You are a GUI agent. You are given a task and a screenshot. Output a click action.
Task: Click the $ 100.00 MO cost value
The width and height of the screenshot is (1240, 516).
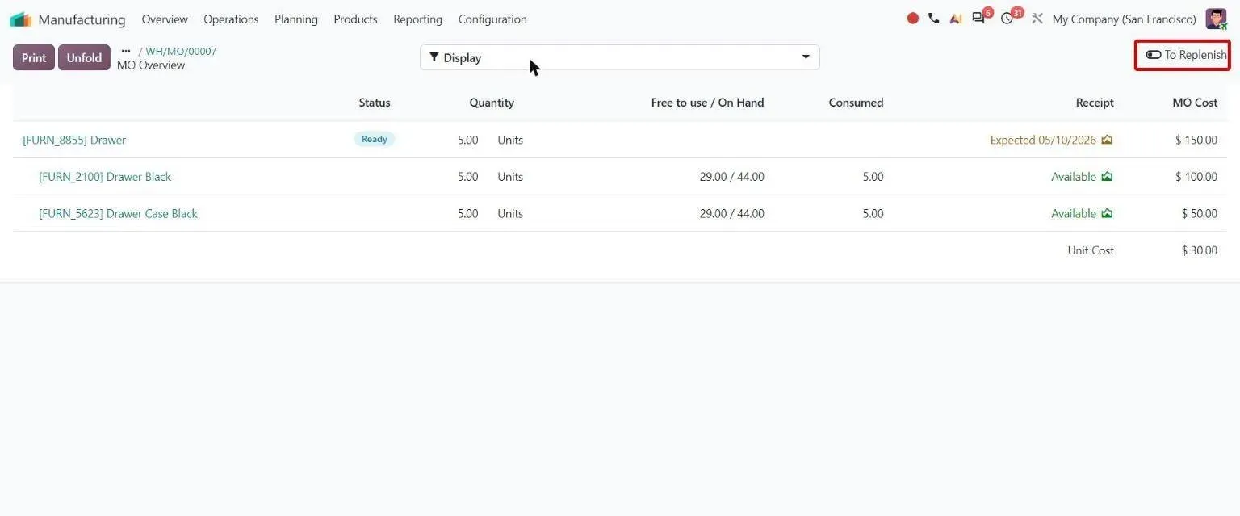1196,177
